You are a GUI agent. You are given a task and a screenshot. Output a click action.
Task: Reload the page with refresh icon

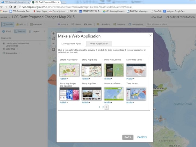pyautogui.click(x=11, y=7)
